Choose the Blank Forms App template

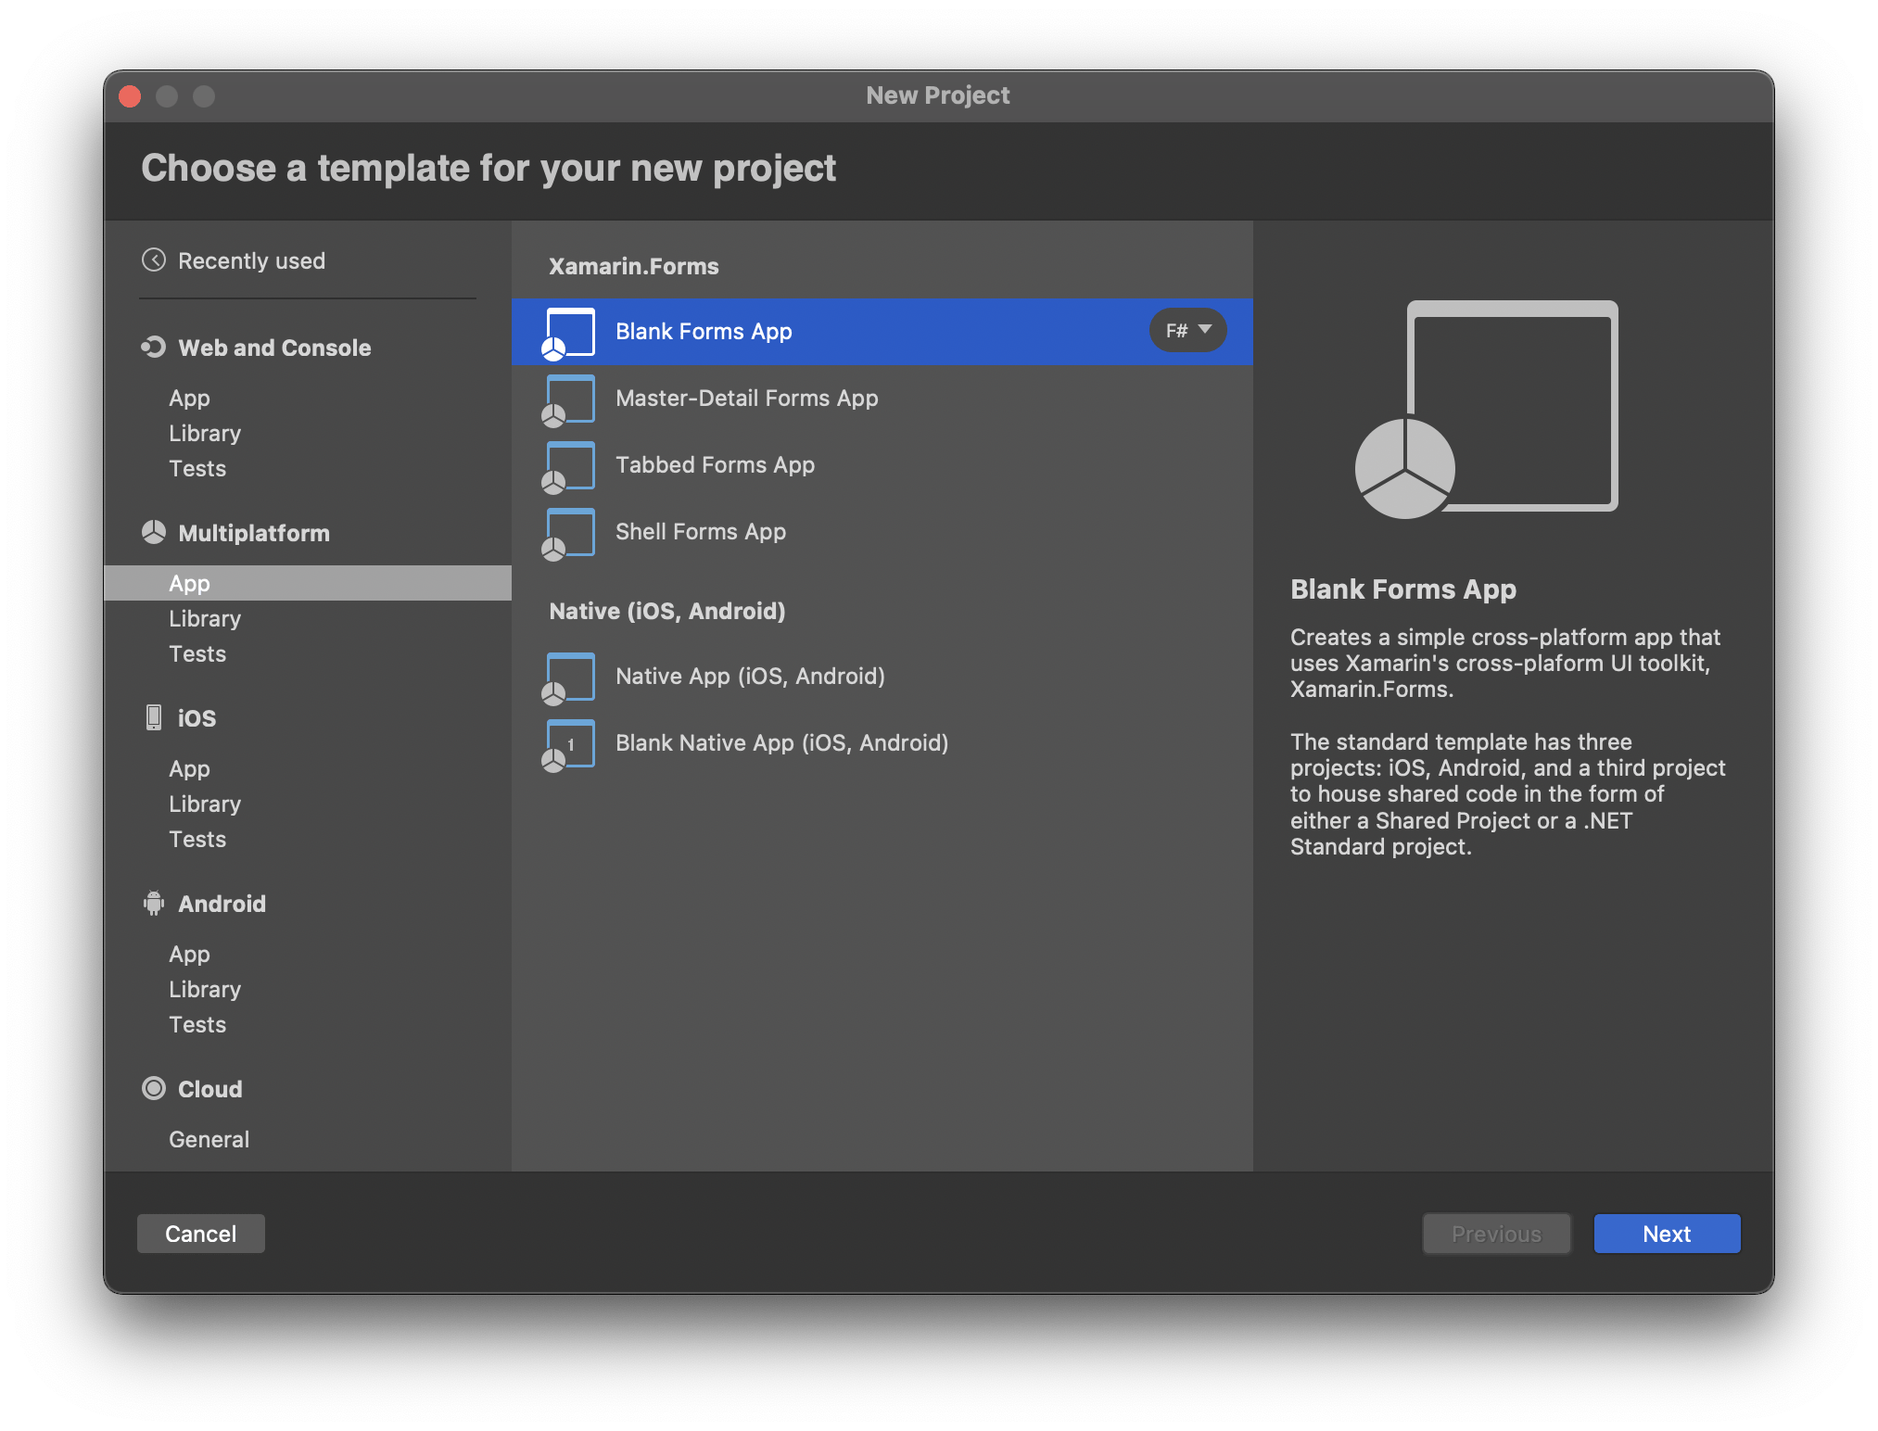882,332
